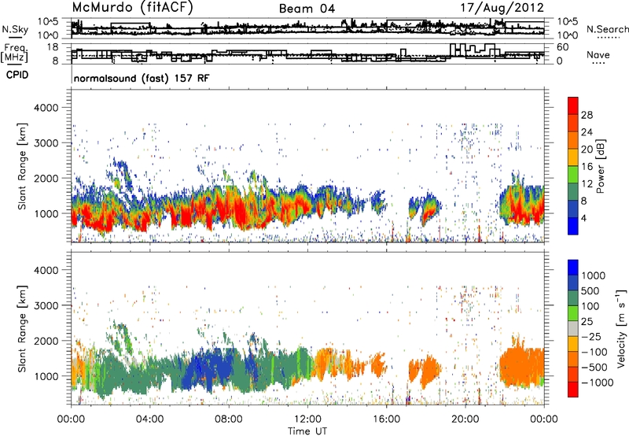Click the 'N.Search' legend label

coord(607,29)
